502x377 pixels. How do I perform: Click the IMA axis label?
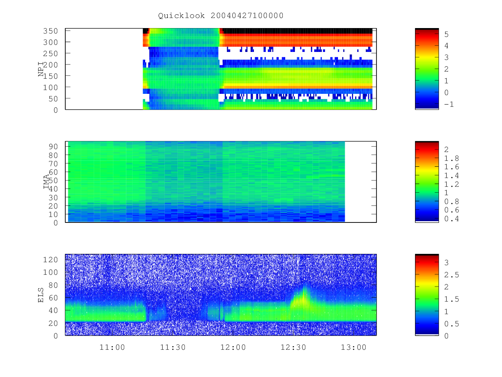[x=47, y=182]
